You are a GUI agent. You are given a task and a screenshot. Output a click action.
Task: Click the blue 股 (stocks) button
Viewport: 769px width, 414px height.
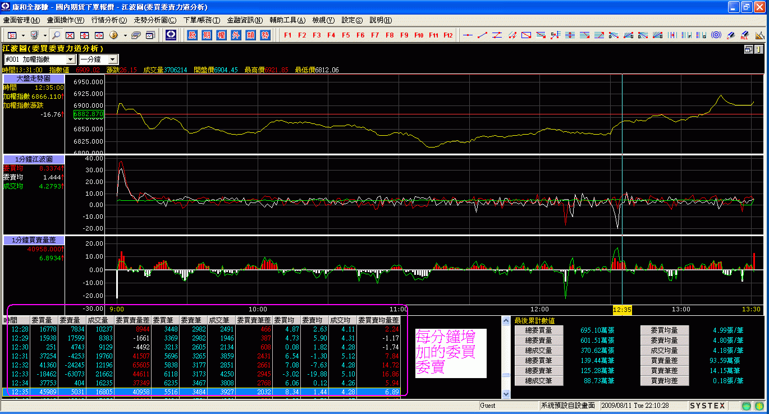192,35
